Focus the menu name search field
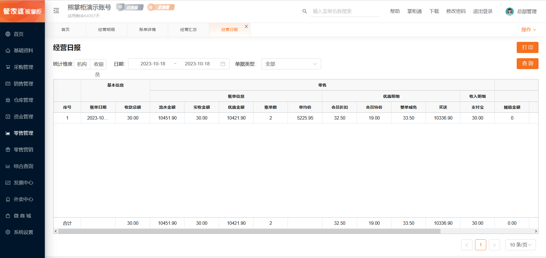This screenshot has height=258, width=546. click(x=345, y=11)
